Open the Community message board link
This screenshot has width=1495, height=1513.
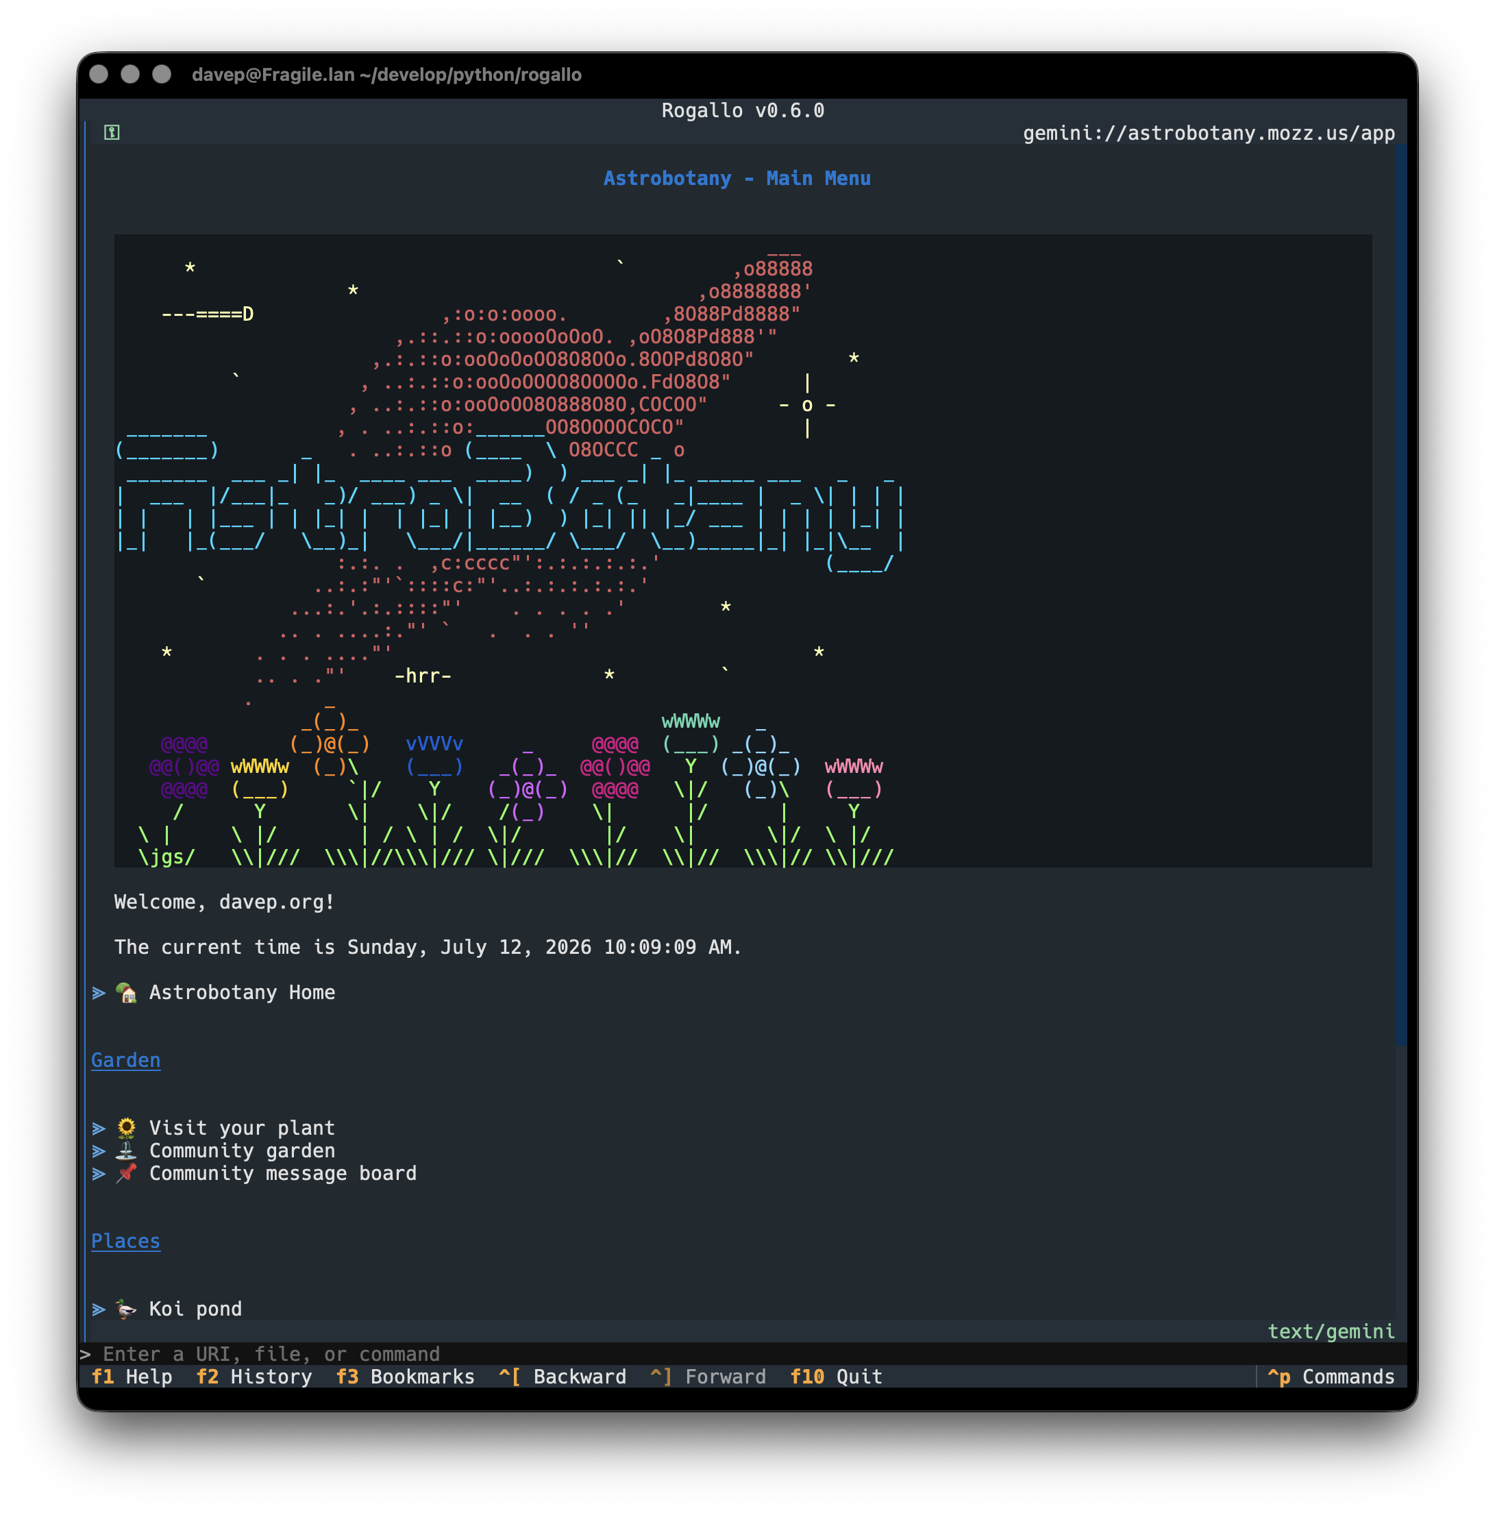click(283, 1173)
